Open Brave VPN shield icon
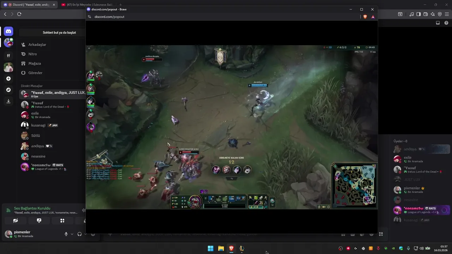 tap(440, 14)
